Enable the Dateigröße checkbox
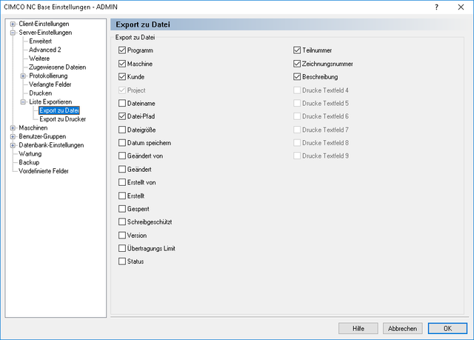The height and width of the screenshot is (340, 474). pyautogui.click(x=122, y=130)
